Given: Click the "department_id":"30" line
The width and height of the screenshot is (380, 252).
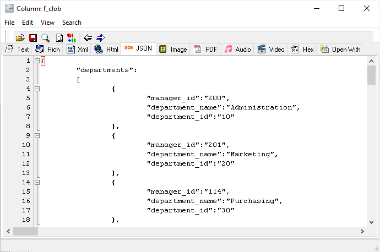Looking at the screenshot, I should click(x=191, y=210).
